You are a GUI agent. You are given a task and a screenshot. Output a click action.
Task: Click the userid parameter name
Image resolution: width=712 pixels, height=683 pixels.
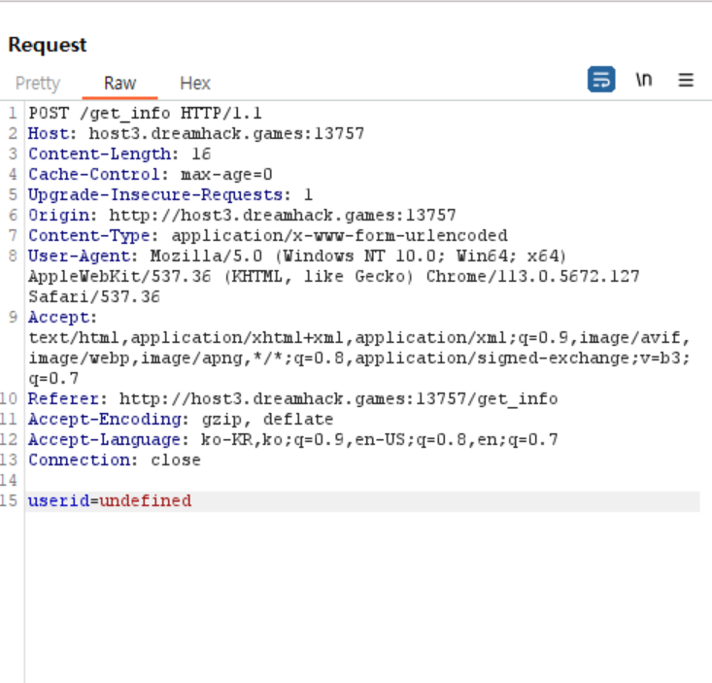click(x=58, y=501)
